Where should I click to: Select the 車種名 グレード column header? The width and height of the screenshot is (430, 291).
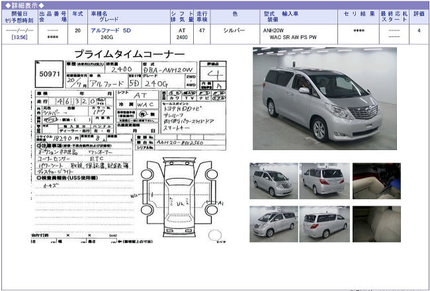(129, 17)
